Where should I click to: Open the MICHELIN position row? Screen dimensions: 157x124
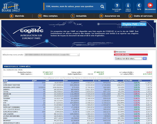tap(77, 94)
